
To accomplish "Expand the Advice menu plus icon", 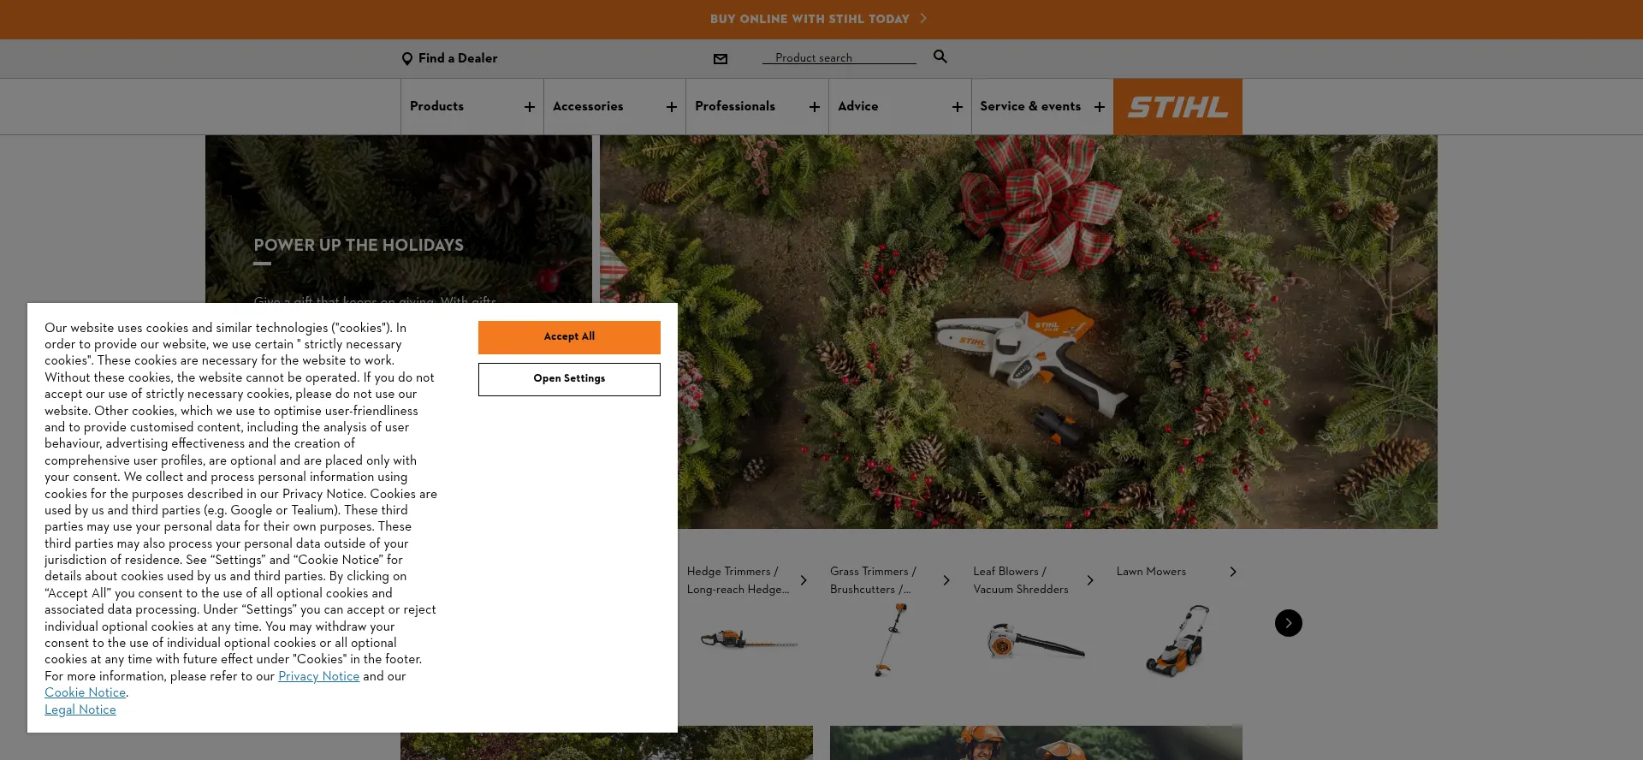I will click(x=958, y=107).
